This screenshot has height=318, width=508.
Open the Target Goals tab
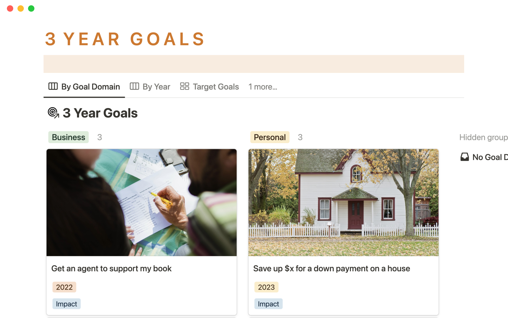point(216,87)
